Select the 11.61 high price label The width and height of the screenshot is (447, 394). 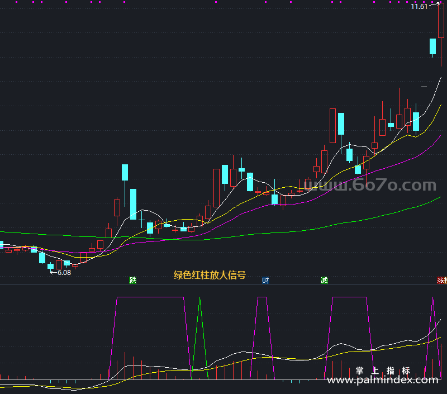click(x=419, y=7)
